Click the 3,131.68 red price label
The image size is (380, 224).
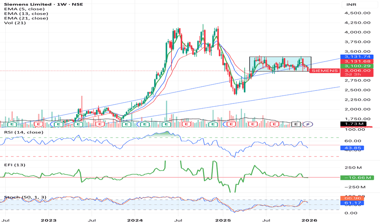click(x=357, y=61)
